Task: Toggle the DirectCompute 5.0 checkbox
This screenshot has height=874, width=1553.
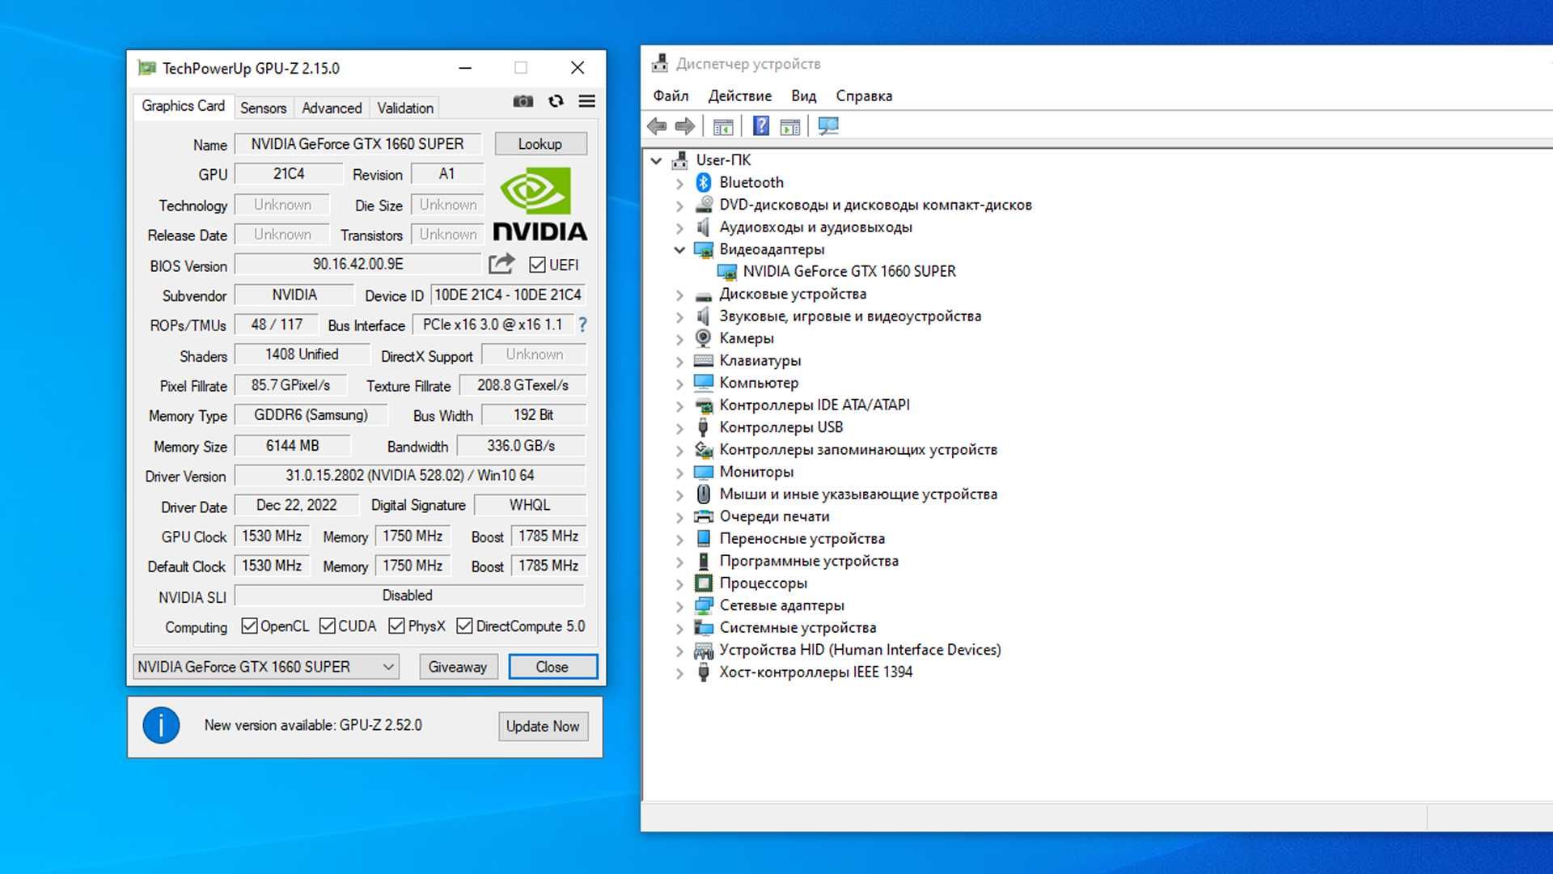Action: tap(464, 626)
